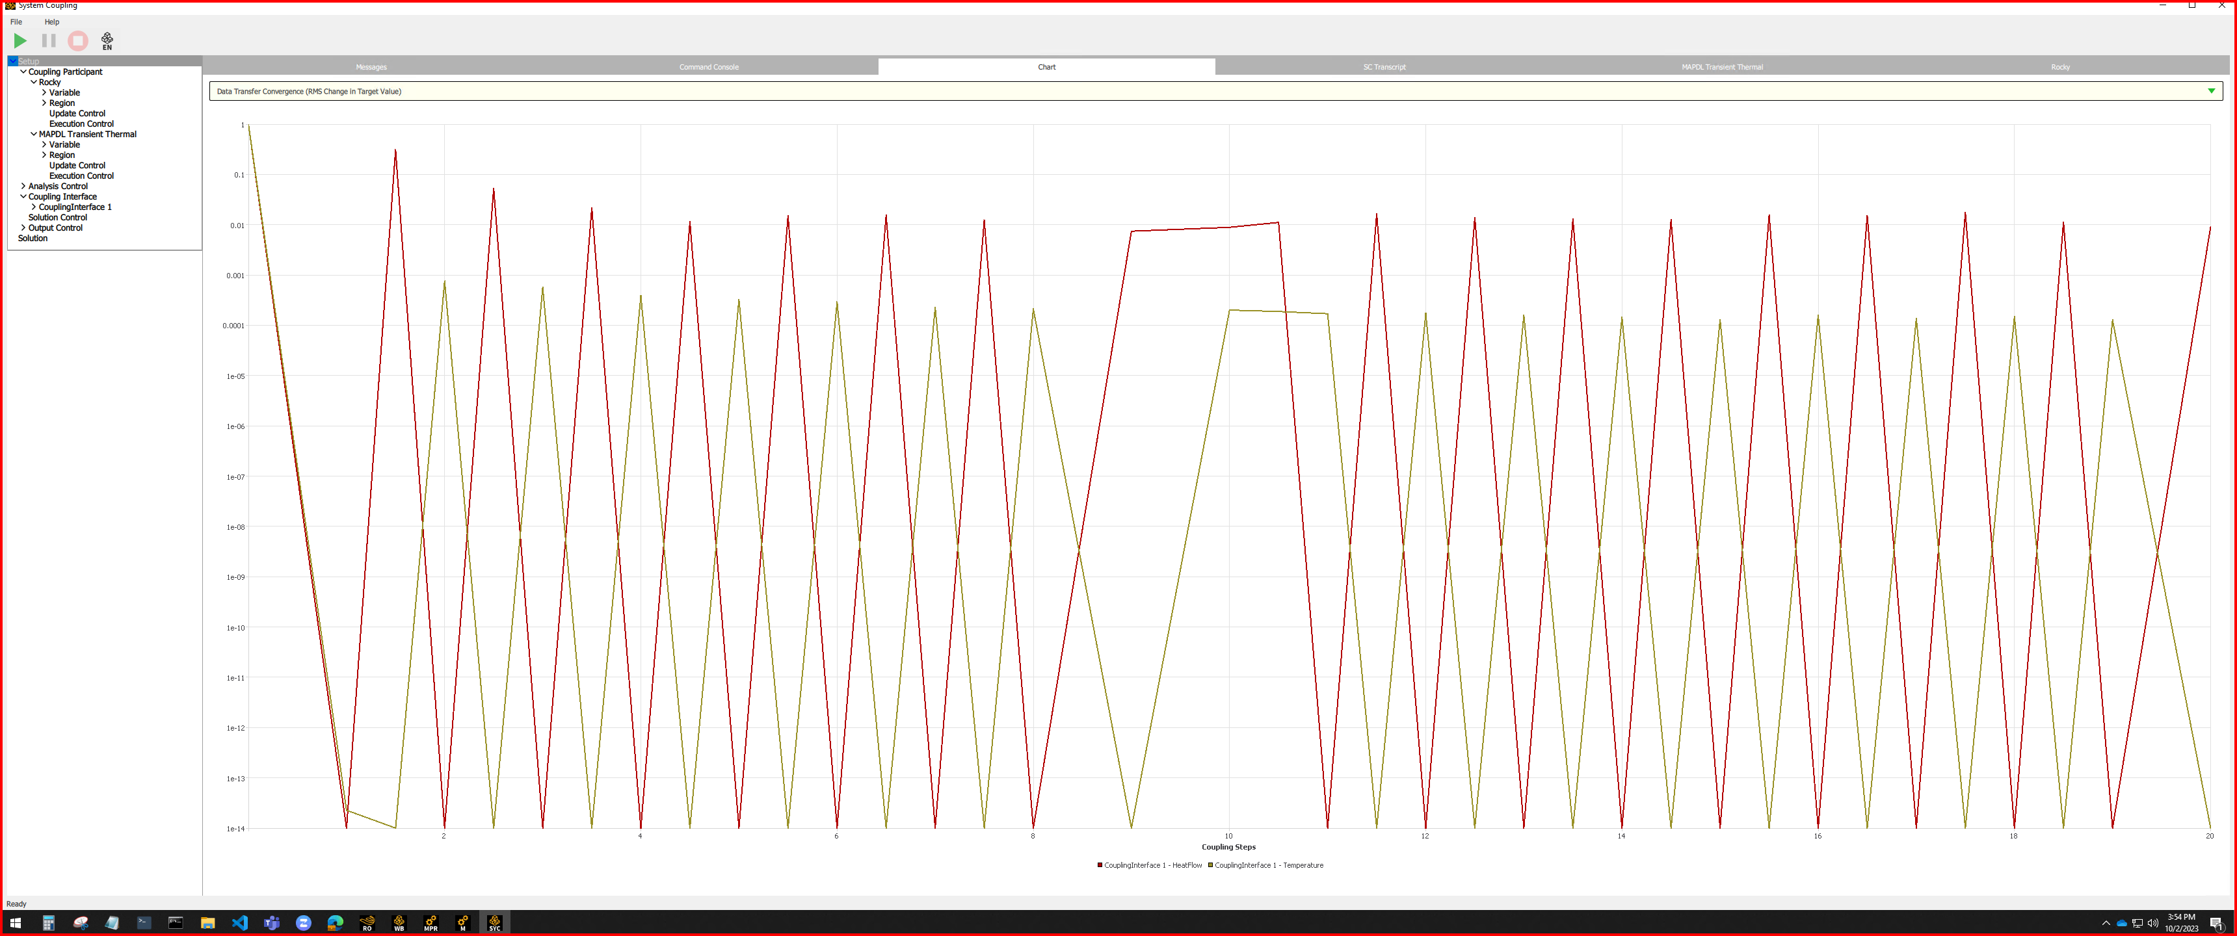The height and width of the screenshot is (936, 2237).
Task: Expand the Analysis Control node
Action: click(x=23, y=186)
